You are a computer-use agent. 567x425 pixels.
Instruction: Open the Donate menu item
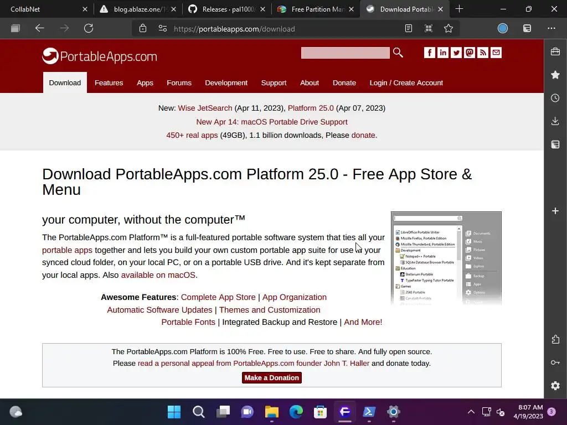pos(344,83)
